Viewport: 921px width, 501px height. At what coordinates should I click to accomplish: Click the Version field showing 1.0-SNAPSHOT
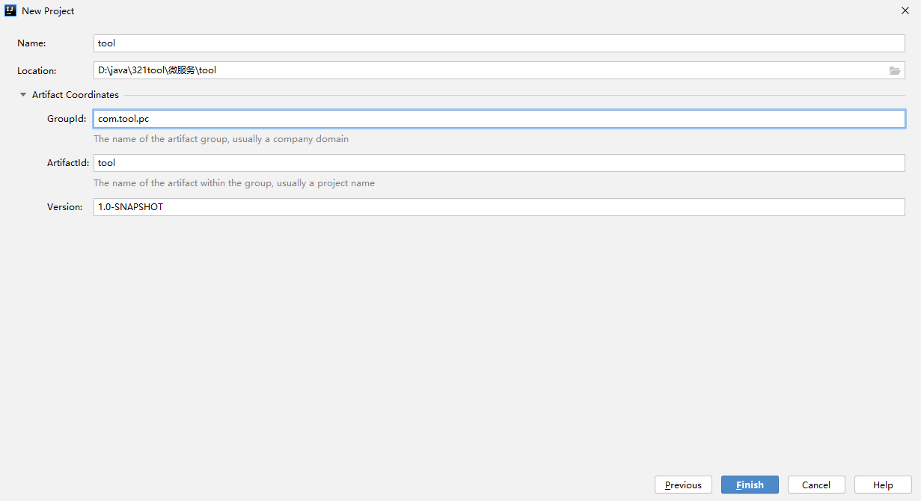[499, 207]
